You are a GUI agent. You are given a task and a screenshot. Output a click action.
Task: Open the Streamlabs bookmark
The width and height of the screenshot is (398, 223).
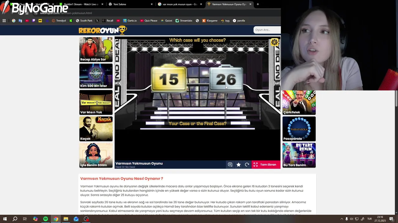click(184, 21)
